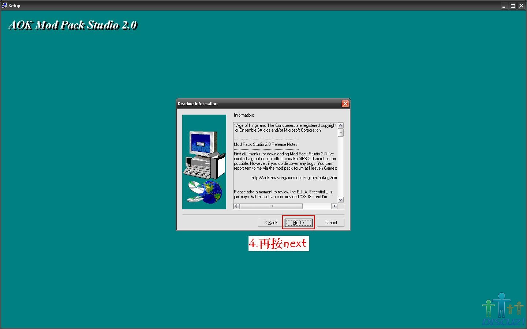The image size is (527, 329).
Task: Click the globe and CDs illustration
Action: tap(205, 192)
